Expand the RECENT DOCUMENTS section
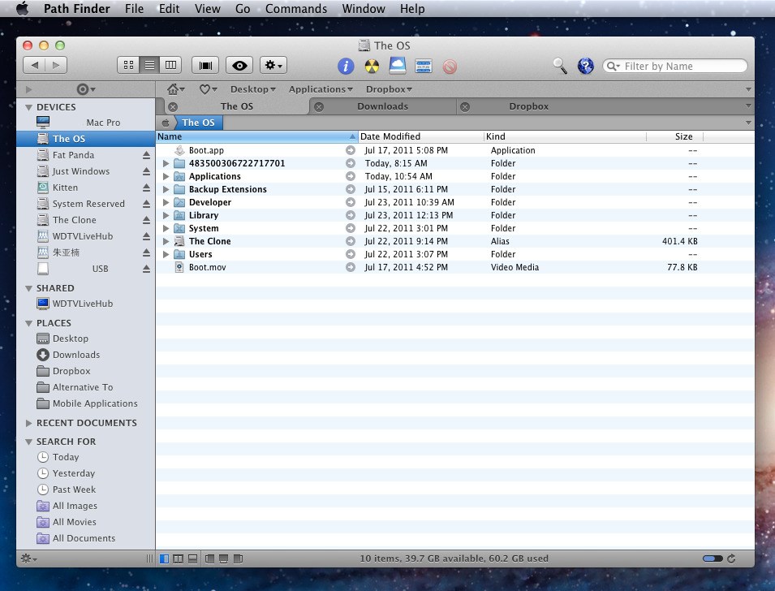The width and height of the screenshot is (775, 591). click(x=28, y=423)
